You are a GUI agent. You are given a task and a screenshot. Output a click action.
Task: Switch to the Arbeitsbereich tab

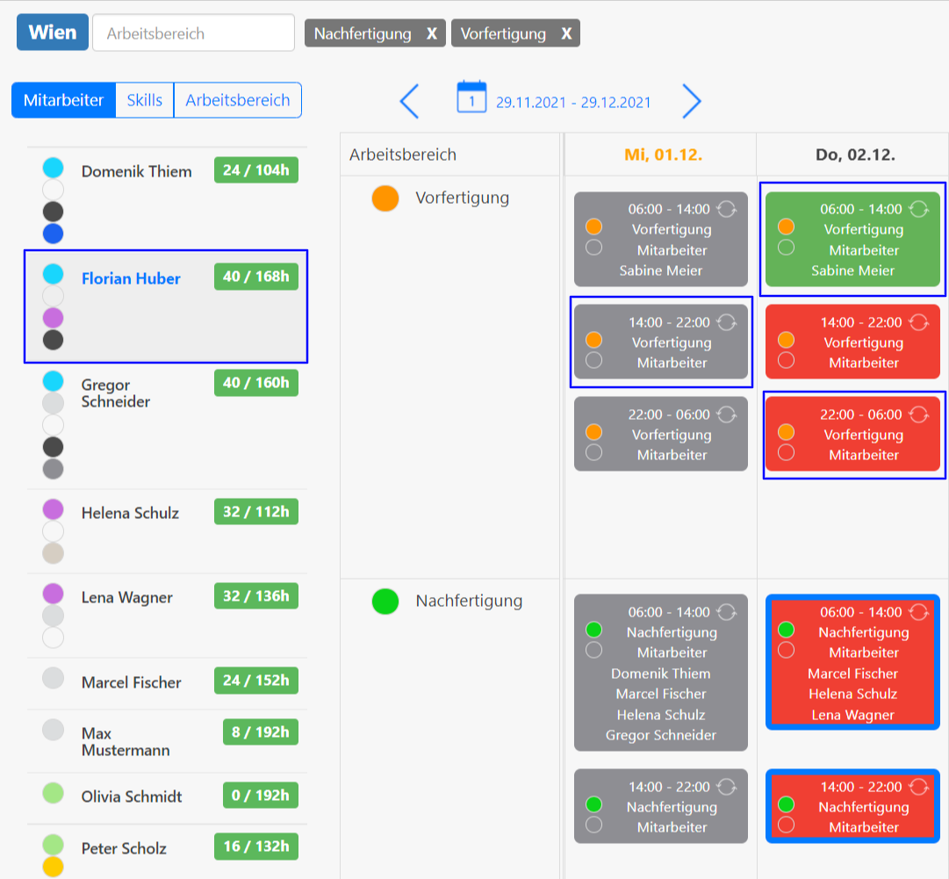coord(237,100)
